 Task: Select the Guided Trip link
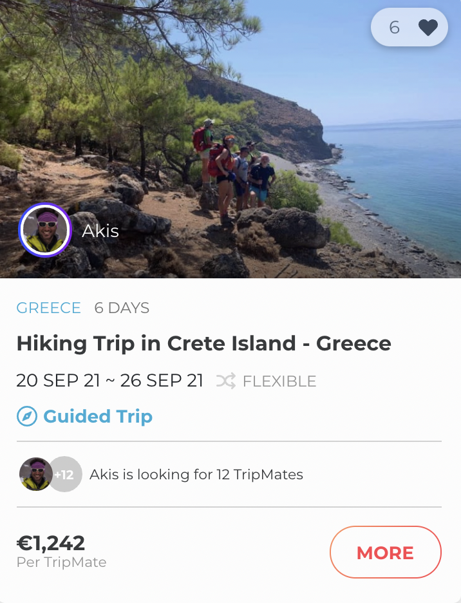point(98,416)
